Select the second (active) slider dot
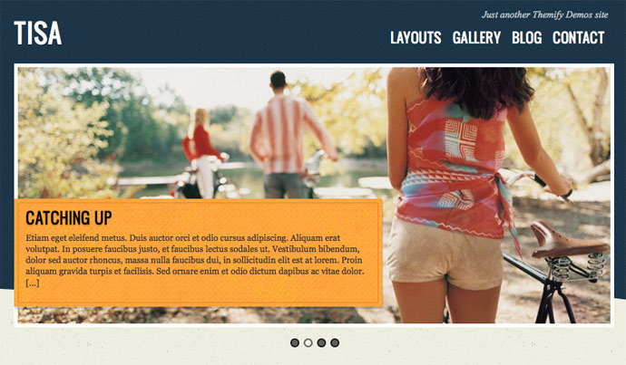This screenshot has height=365, width=626. (308, 342)
